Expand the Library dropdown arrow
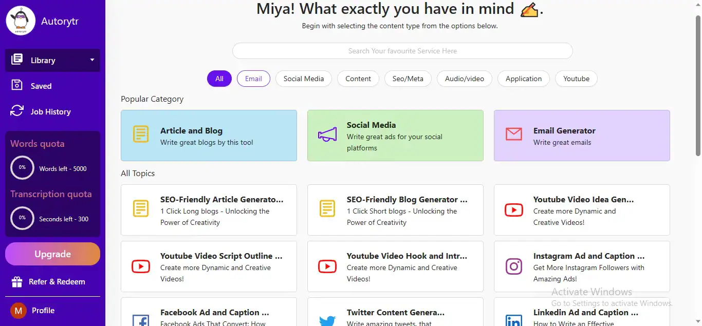702x326 pixels. coord(93,60)
